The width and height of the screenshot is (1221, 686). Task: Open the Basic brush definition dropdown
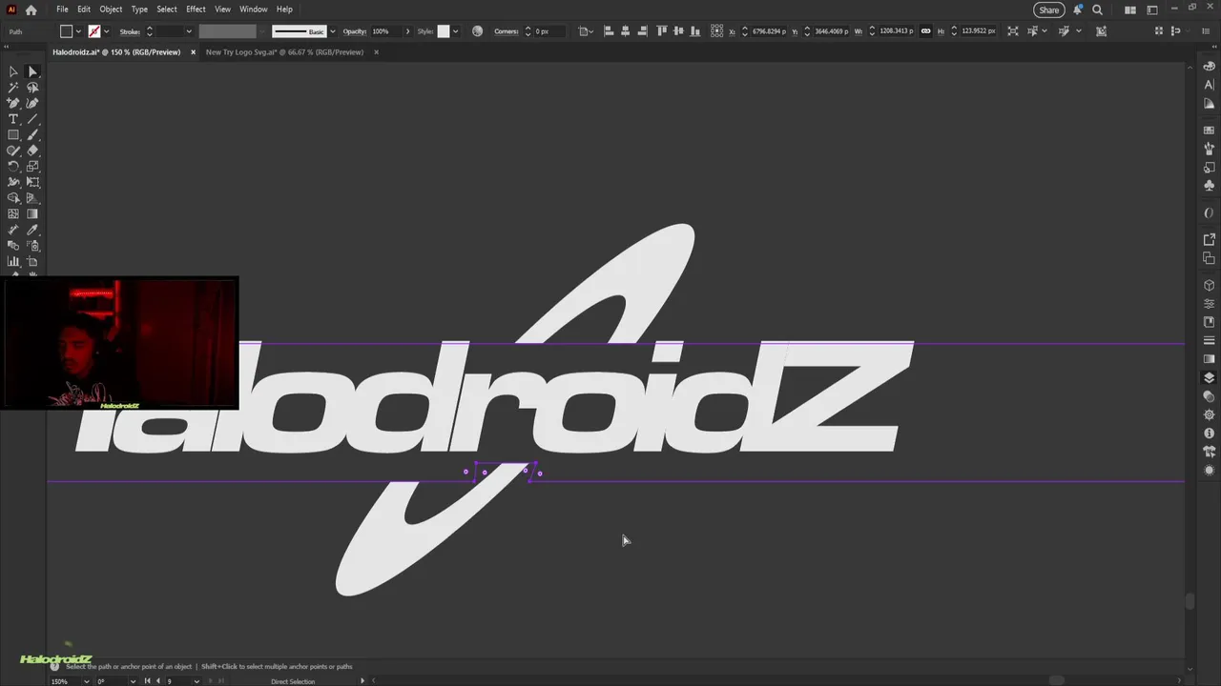click(x=332, y=31)
